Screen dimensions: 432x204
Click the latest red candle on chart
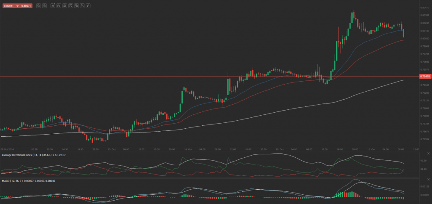pyautogui.click(x=404, y=33)
